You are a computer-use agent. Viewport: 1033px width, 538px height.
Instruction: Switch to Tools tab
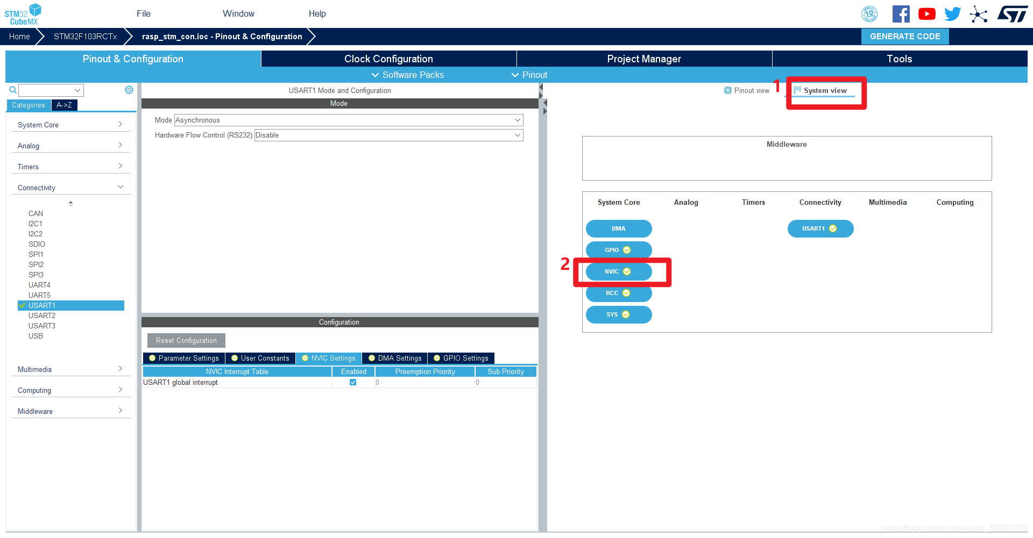pos(900,59)
